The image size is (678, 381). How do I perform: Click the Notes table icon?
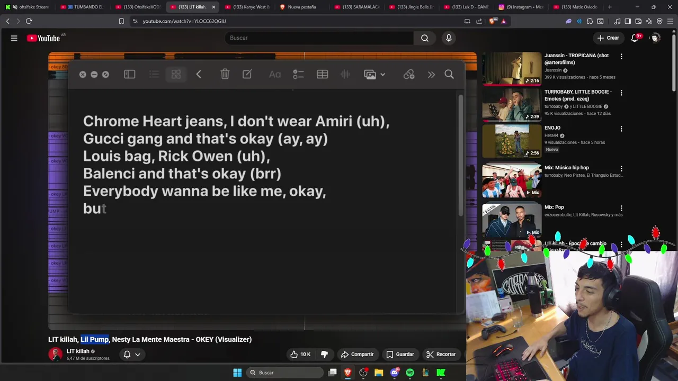[x=322, y=75]
